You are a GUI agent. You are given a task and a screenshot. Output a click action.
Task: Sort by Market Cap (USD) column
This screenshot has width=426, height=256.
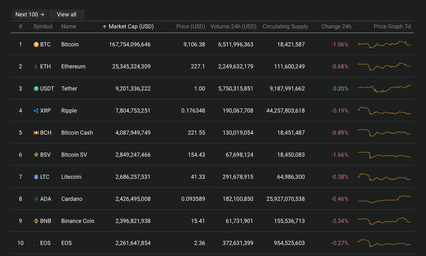coord(128,26)
